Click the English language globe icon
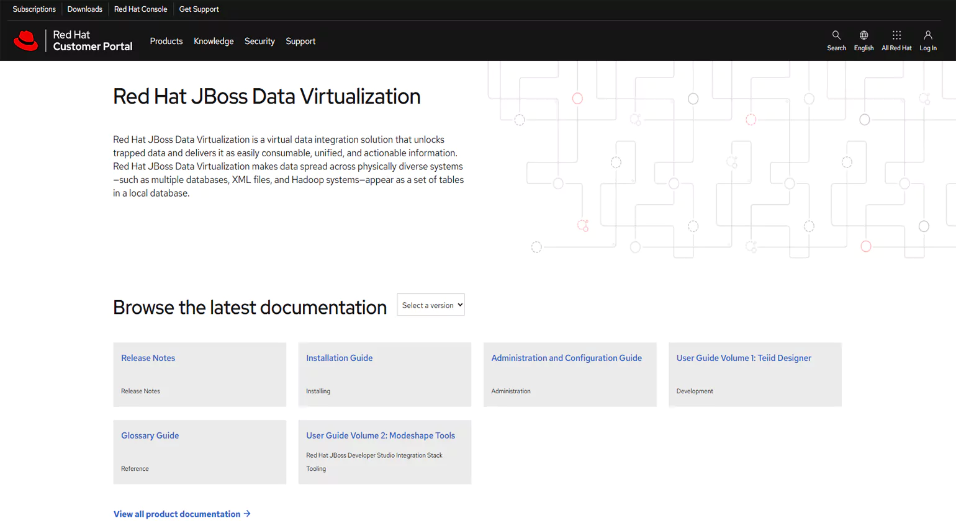 (864, 39)
